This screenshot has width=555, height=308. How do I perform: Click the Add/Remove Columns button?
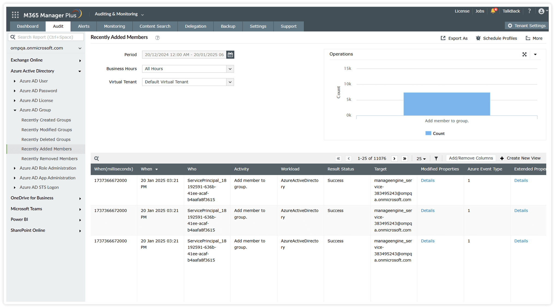(x=471, y=158)
